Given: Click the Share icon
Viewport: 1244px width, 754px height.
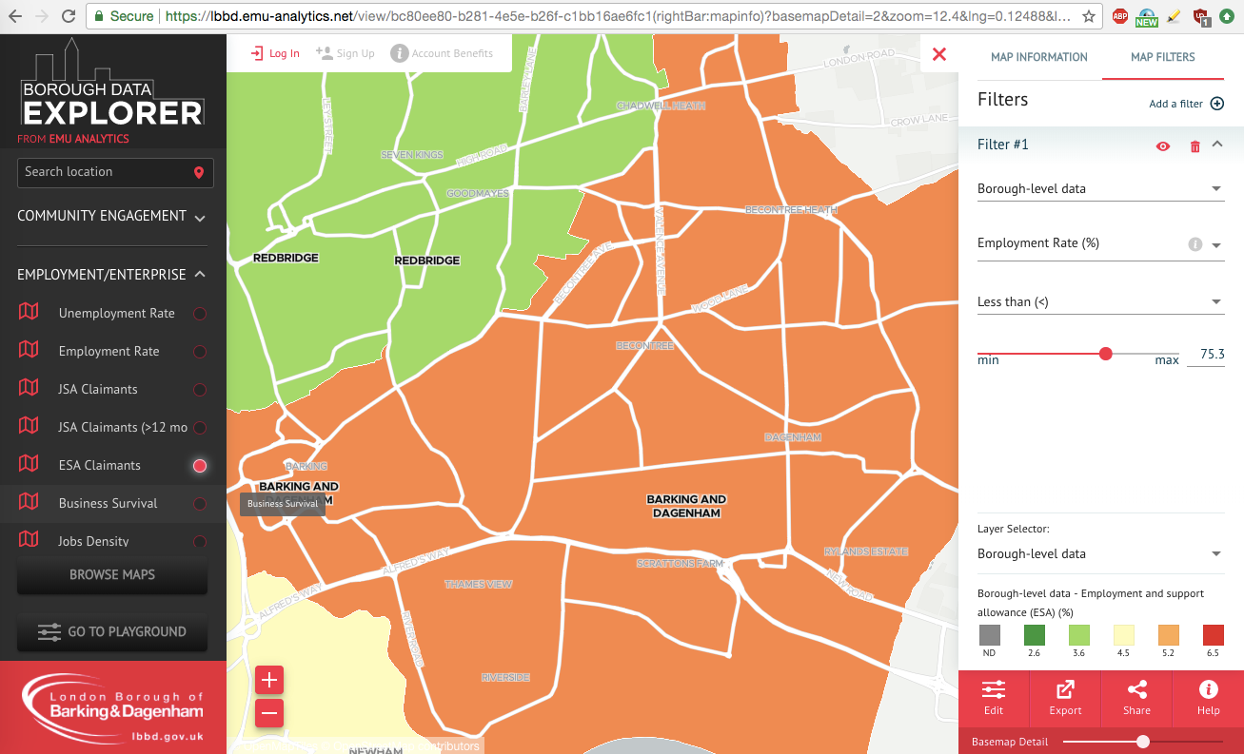Looking at the screenshot, I should pyautogui.click(x=1136, y=697).
